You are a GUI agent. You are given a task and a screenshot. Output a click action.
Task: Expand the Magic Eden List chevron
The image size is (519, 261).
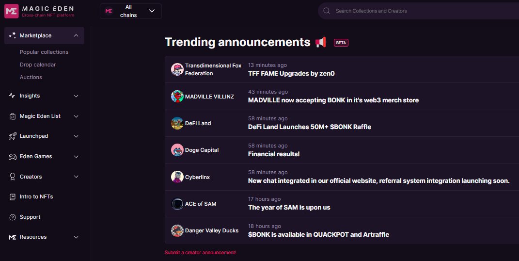(76, 116)
